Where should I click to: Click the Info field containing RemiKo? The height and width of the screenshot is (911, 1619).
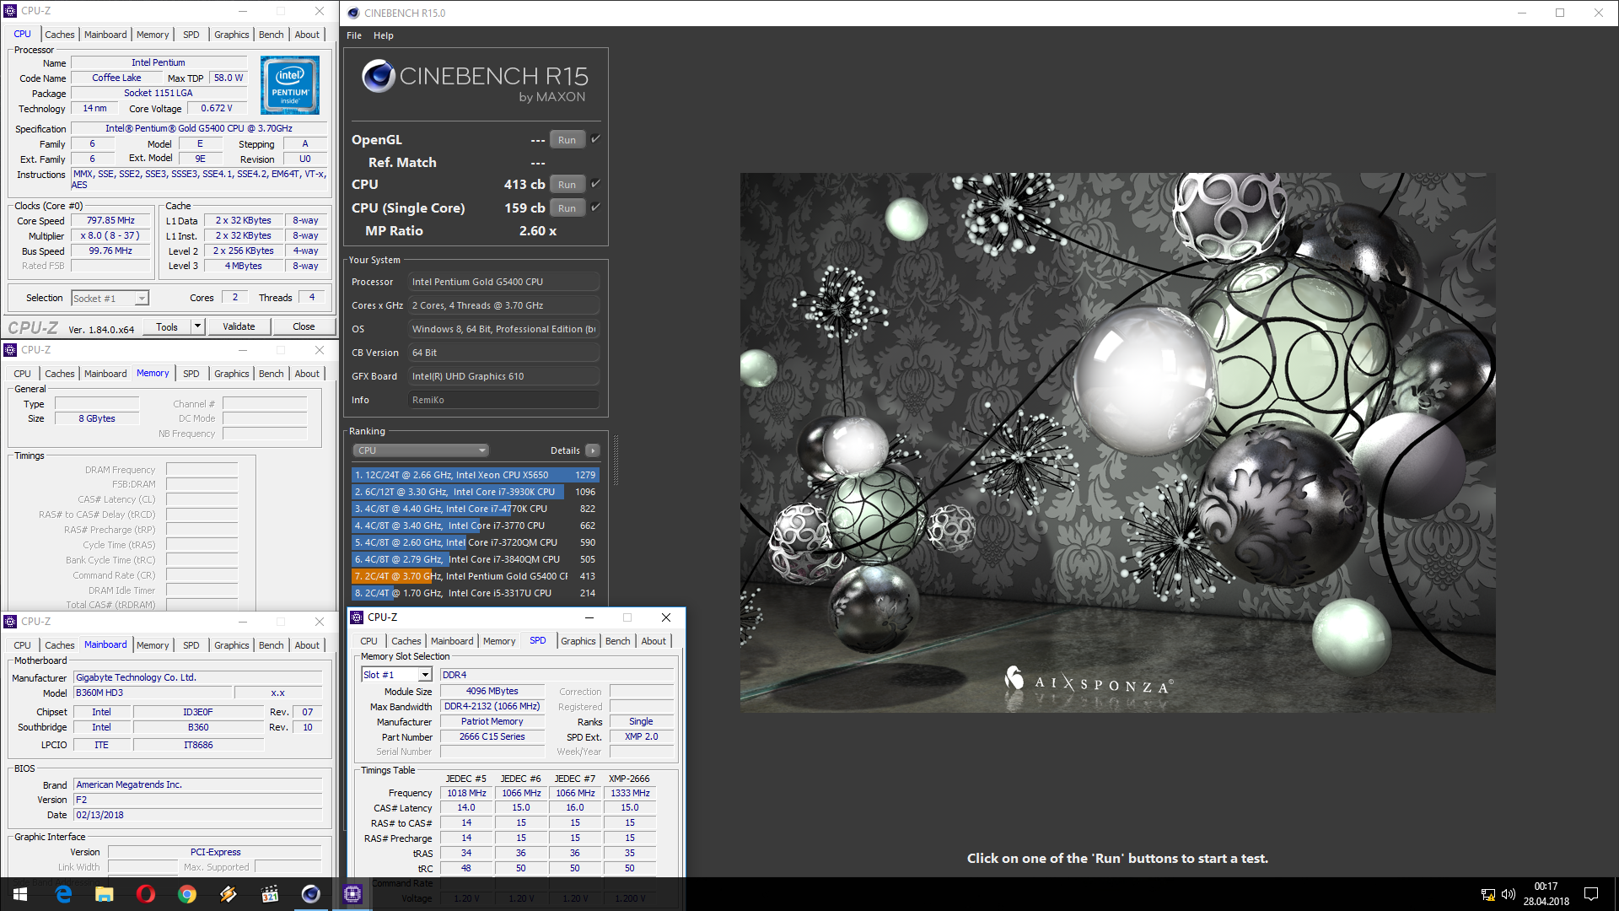pos(503,400)
